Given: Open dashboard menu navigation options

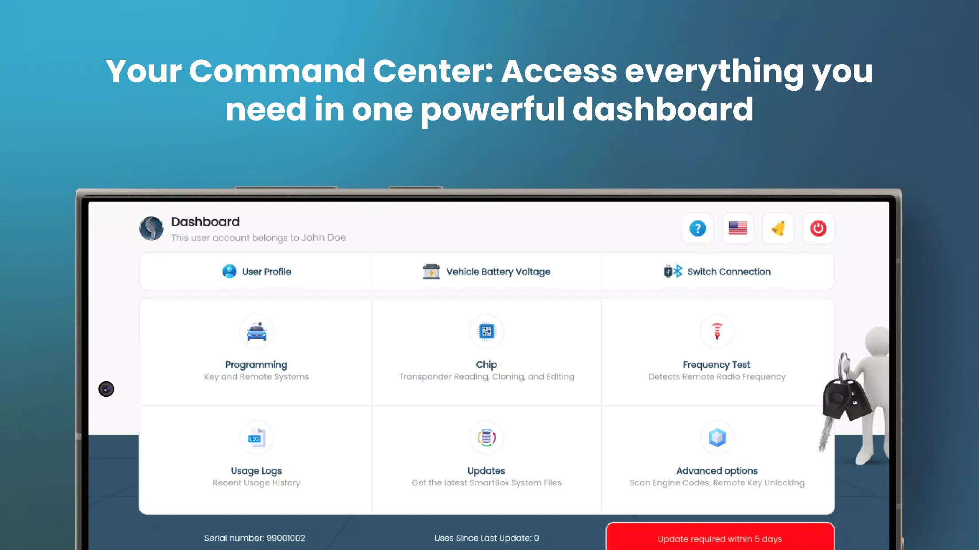Looking at the screenshot, I should (151, 229).
